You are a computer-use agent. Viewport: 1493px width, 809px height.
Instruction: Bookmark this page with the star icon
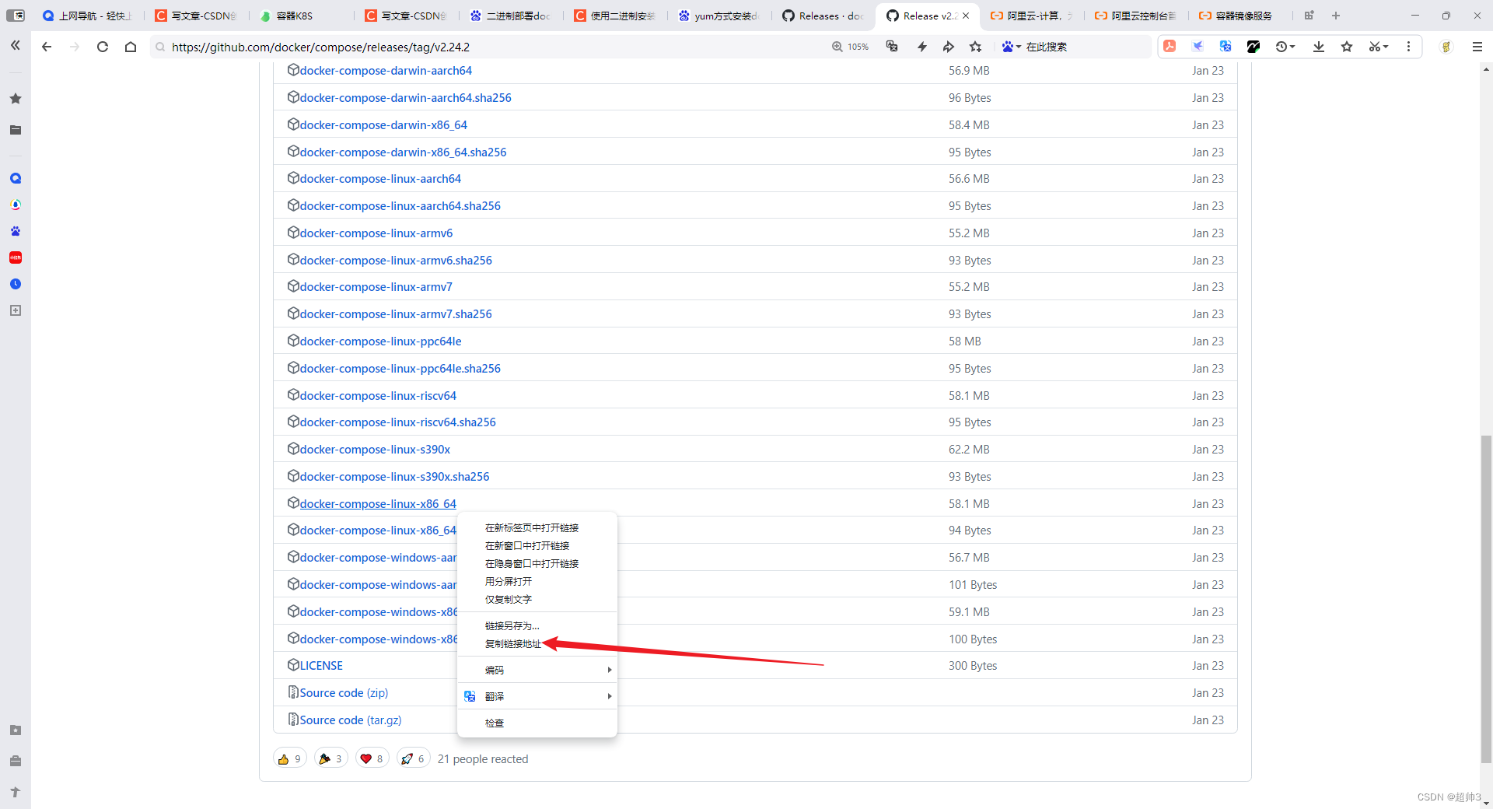click(976, 47)
